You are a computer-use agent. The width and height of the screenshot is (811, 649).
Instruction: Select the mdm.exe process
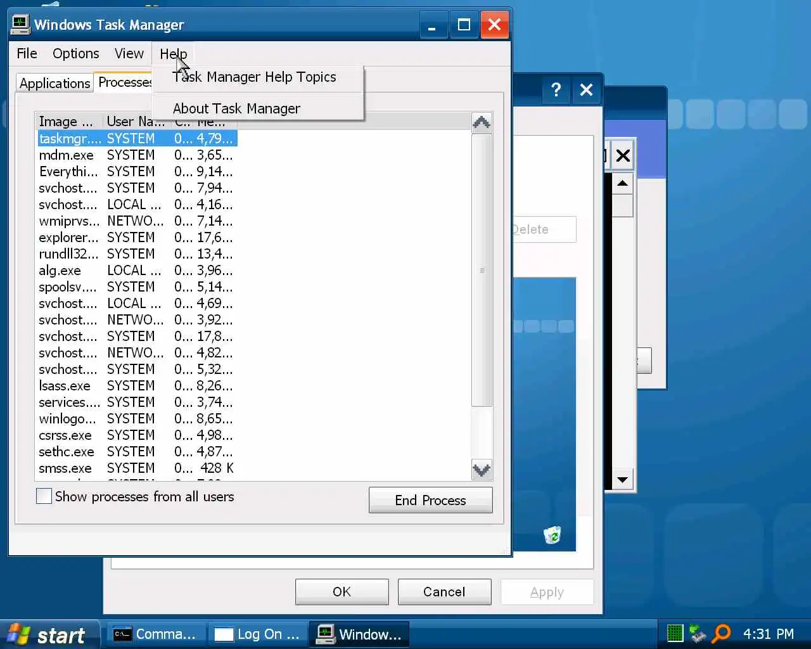(136, 155)
